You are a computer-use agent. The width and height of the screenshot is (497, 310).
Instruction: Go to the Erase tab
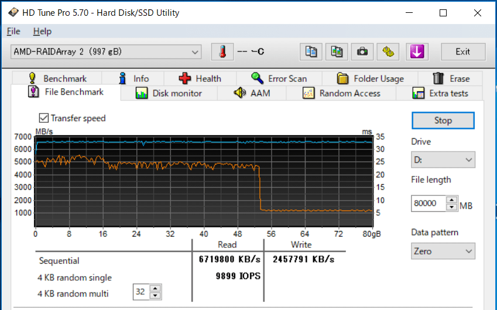click(450, 78)
